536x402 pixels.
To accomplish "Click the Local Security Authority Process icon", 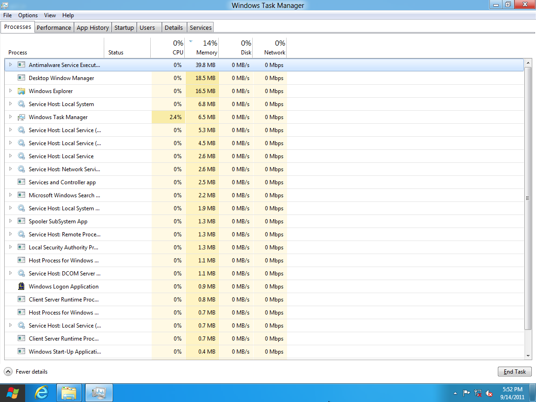I will pyautogui.click(x=21, y=247).
